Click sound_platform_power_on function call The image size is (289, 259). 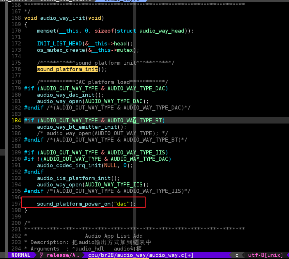coord(74,204)
